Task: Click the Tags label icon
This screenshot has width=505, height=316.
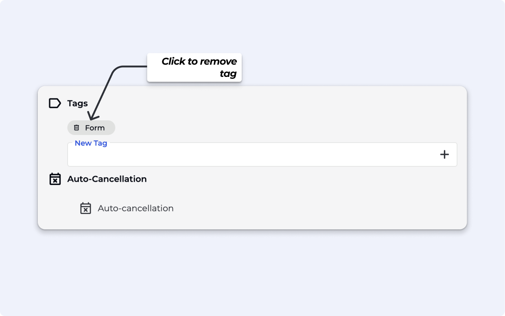Action: coord(55,103)
